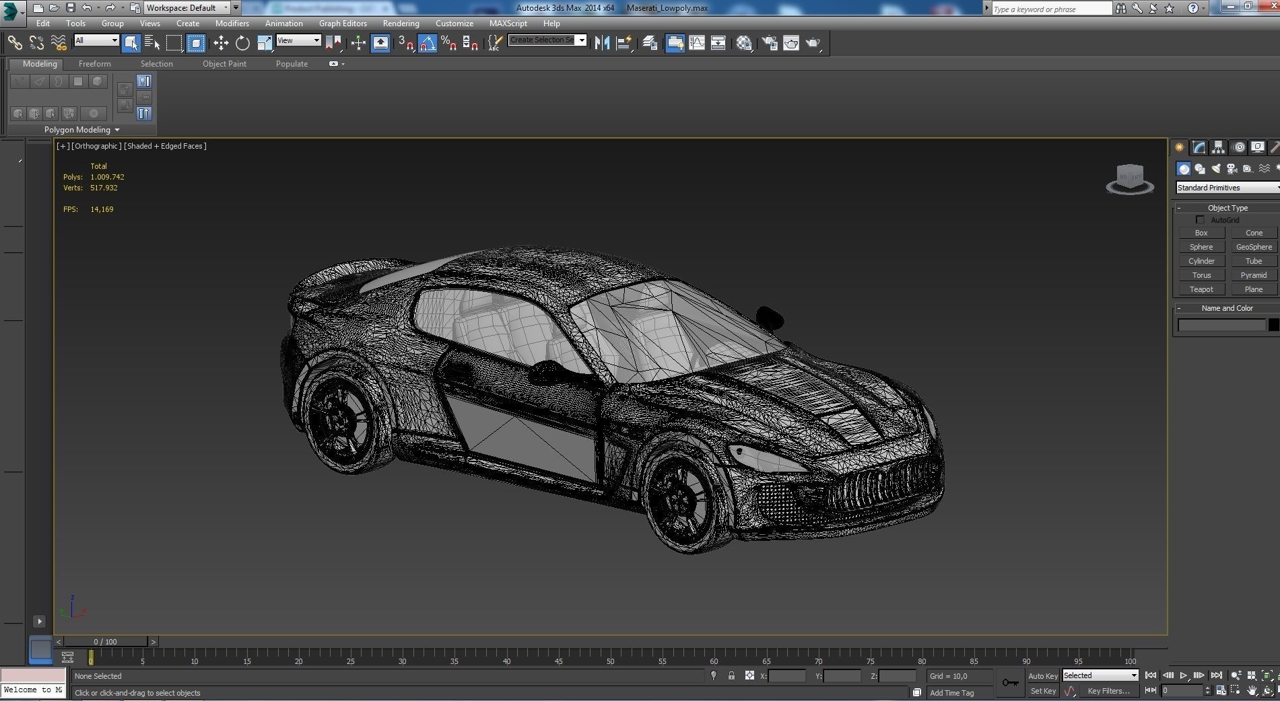
Task: Click the Torus primitive button
Action: tap(1201, 275)
